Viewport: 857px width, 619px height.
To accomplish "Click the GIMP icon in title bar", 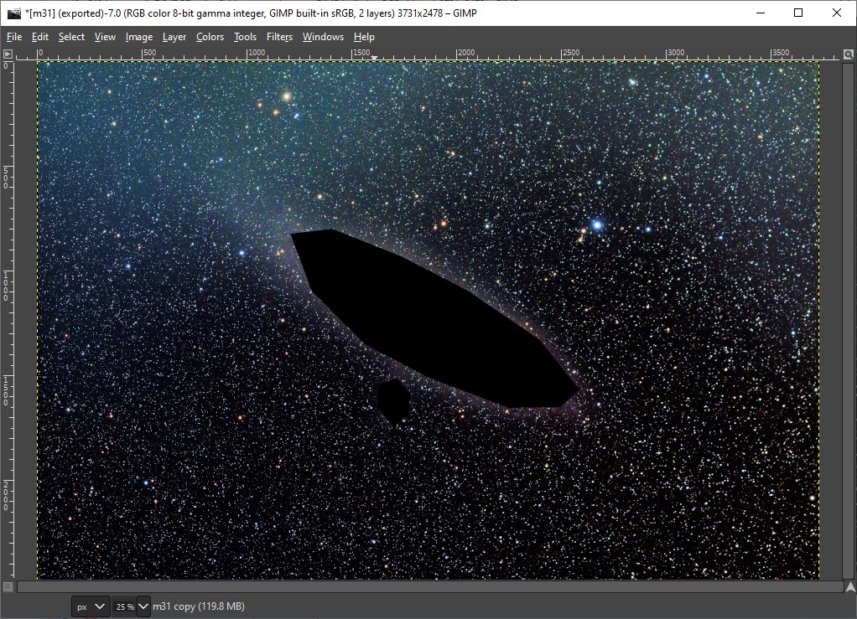I will click(13, 13).
